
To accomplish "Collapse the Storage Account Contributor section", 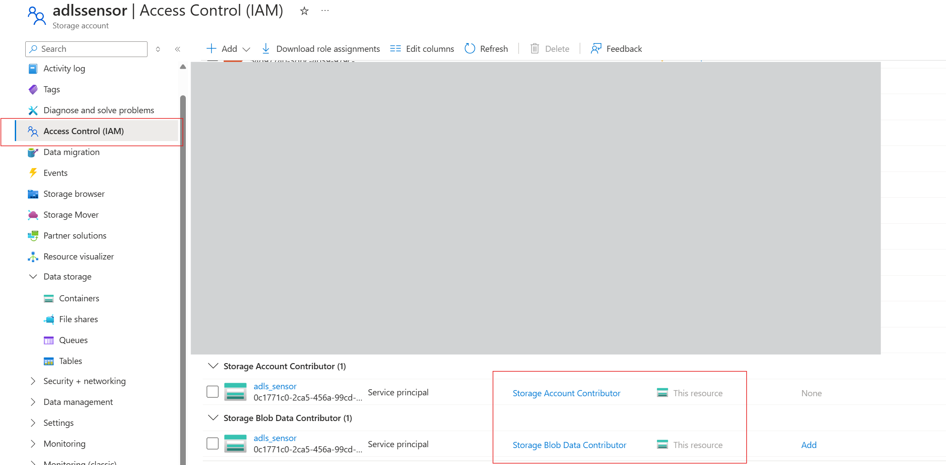I will point(213,366).
